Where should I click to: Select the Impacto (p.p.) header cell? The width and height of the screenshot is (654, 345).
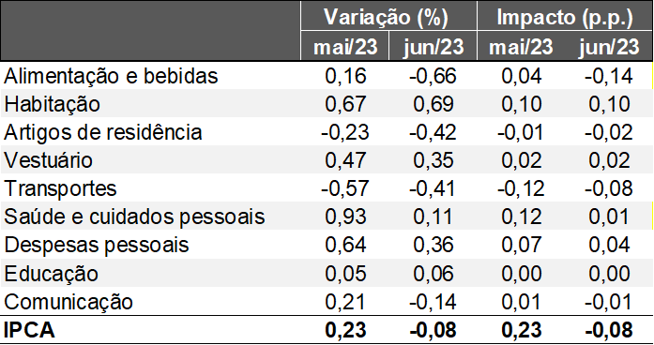565,16
